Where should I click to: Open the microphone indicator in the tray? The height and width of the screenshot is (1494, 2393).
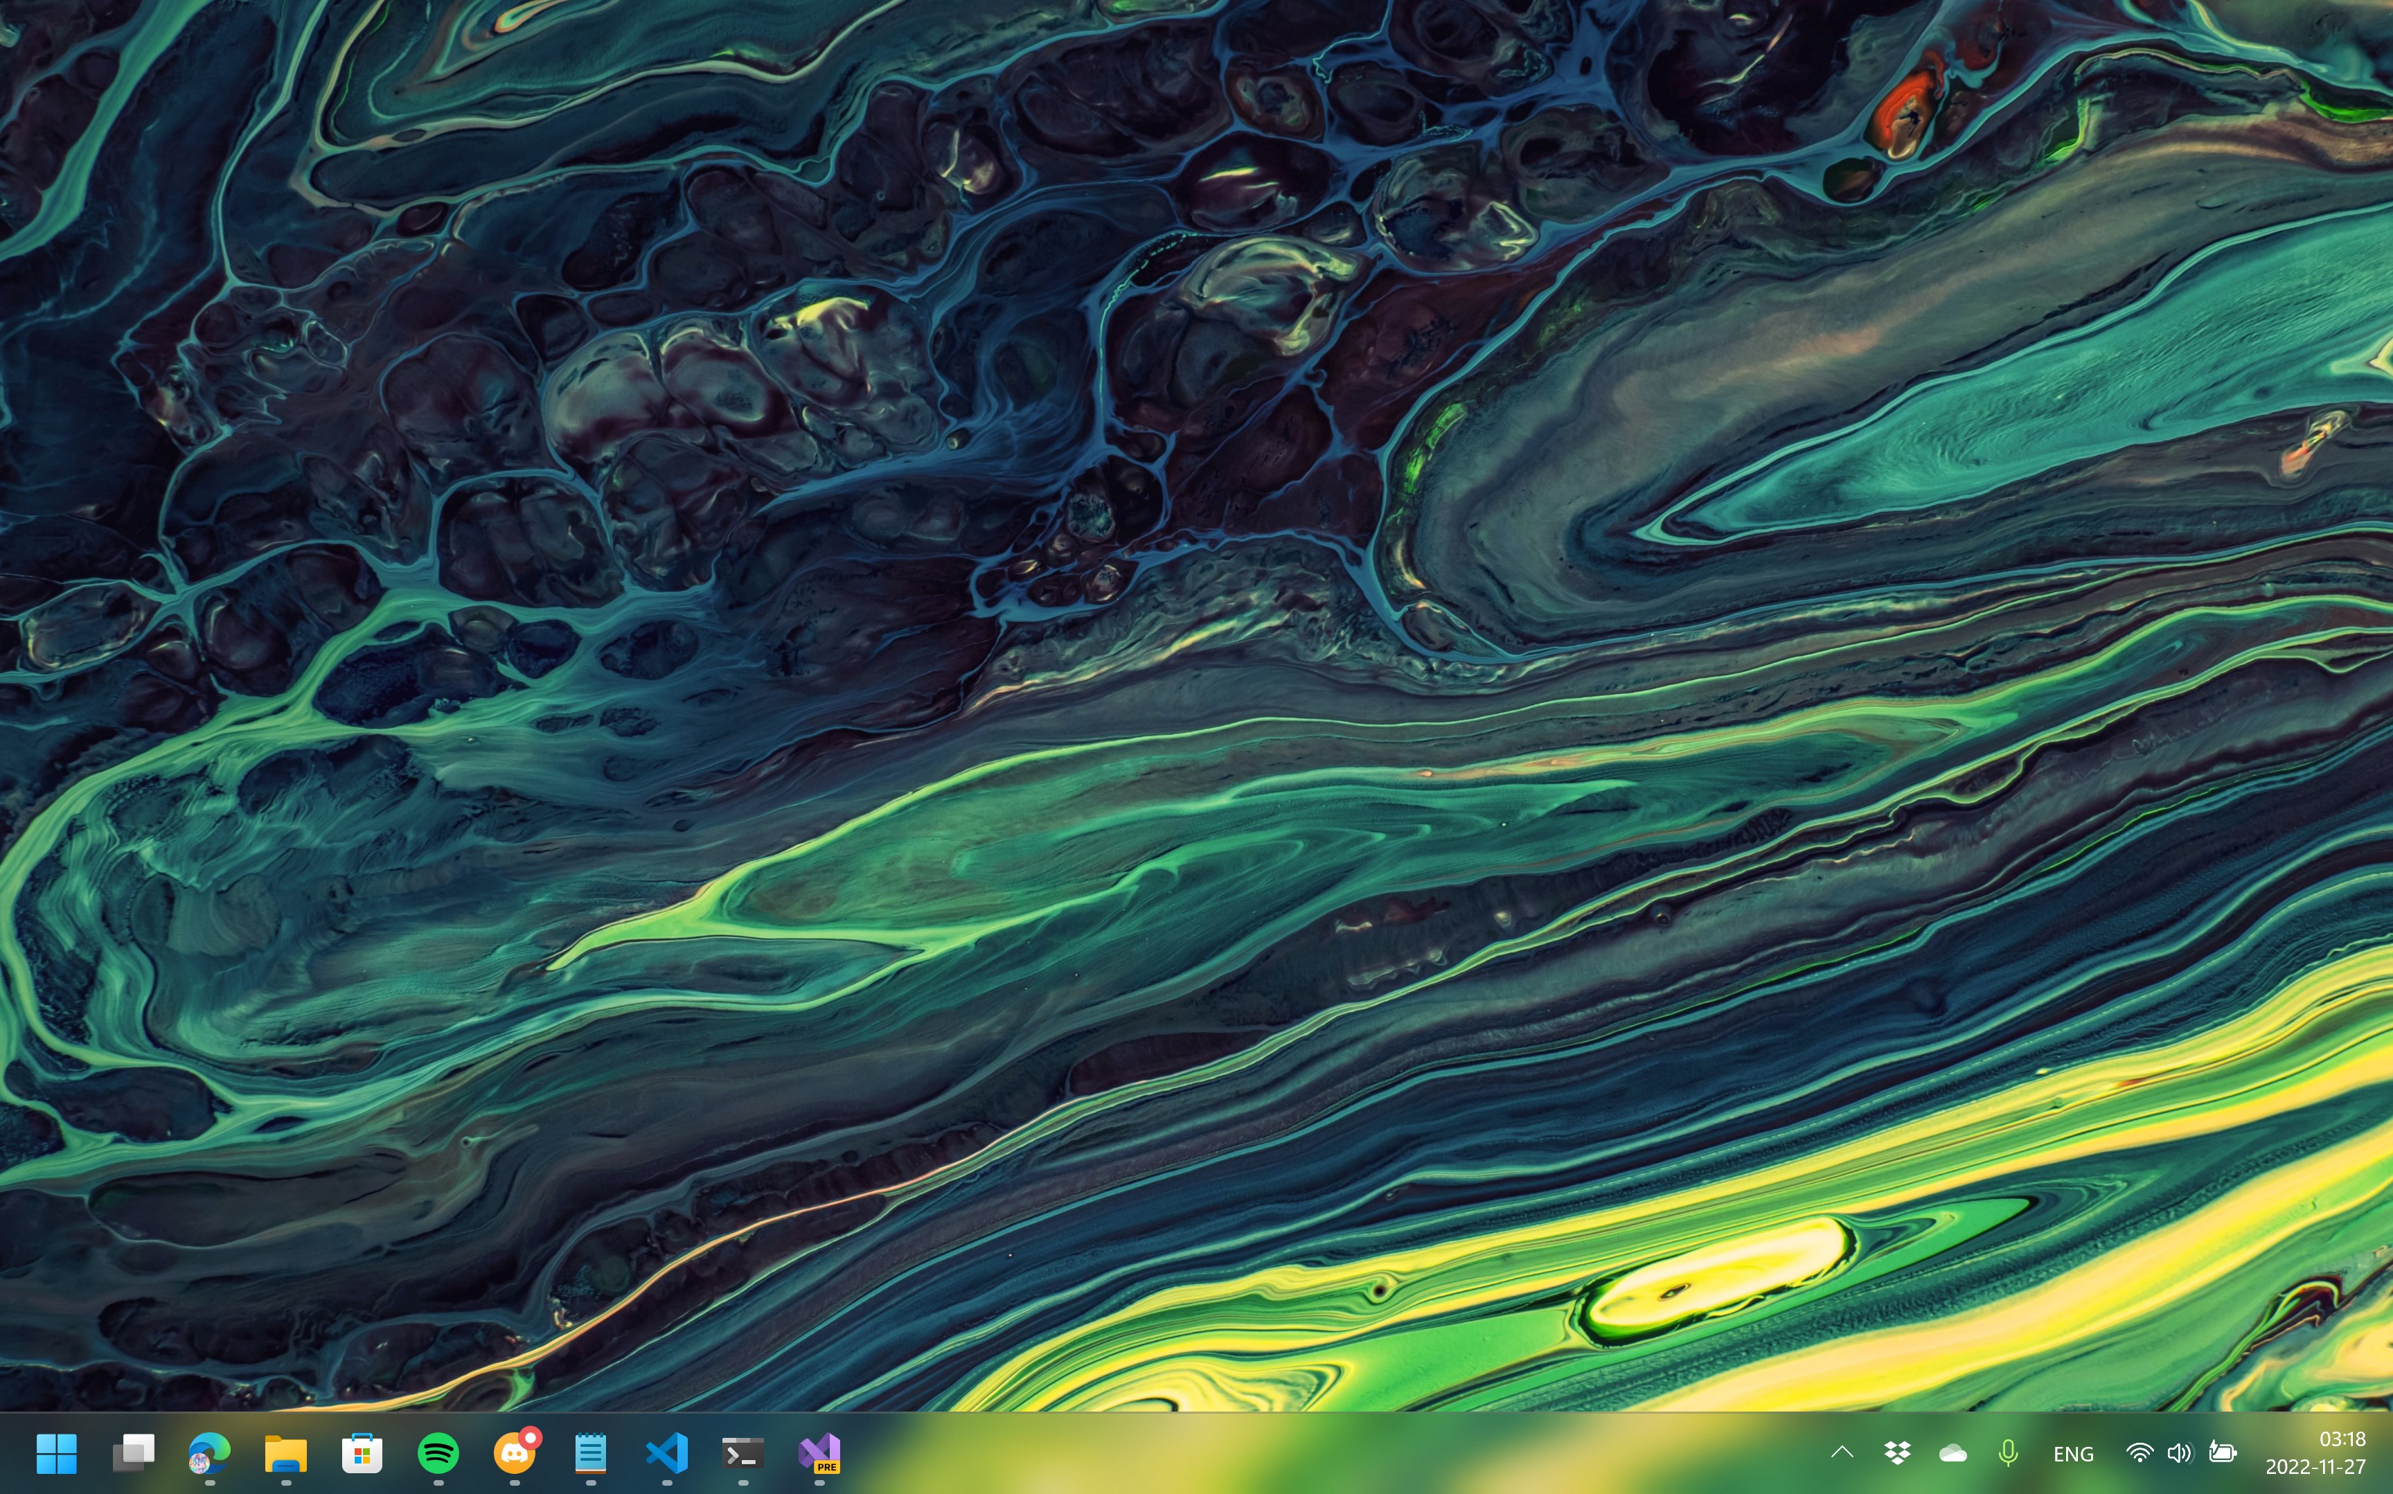[2009, 1452]
